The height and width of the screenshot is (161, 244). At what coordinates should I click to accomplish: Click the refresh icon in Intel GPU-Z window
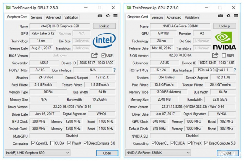[108, 16]
